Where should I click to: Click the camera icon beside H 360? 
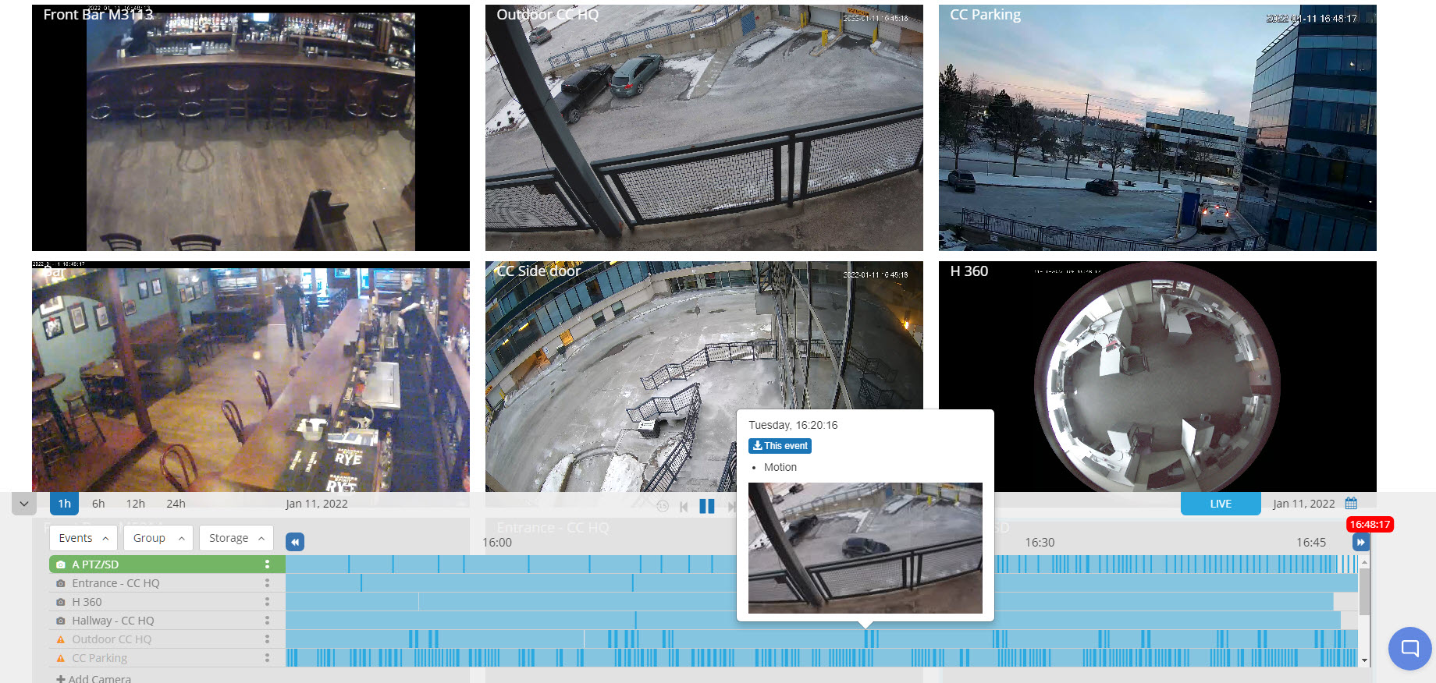[x=61, y=602]
